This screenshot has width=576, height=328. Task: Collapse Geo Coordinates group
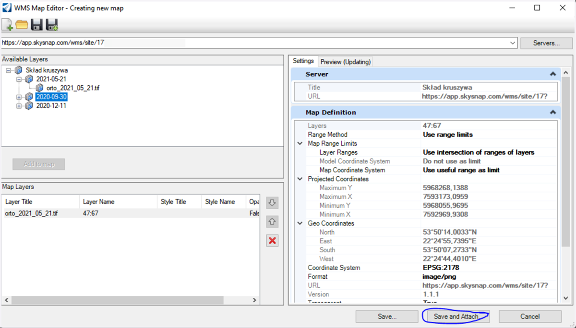[x=300, y=224]
